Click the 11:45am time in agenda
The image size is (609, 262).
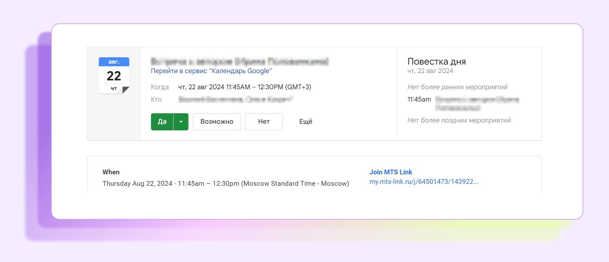click(419, 99)
